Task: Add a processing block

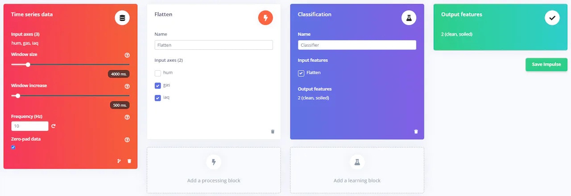Action: (214, 170)
